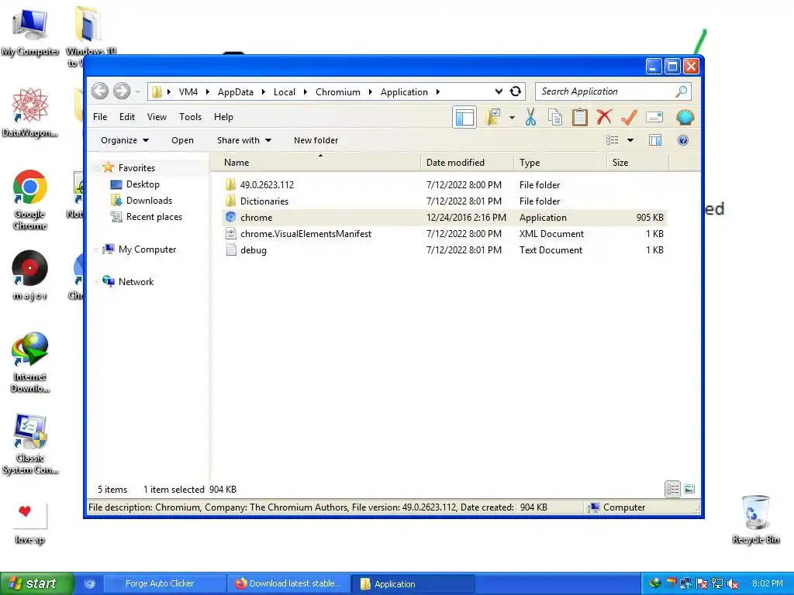Image resolution: width=794 pixels, height=595 pixels.
Task: Click the folder options checkmark icon
Action: pyautogui.click(x=492, y=118)
